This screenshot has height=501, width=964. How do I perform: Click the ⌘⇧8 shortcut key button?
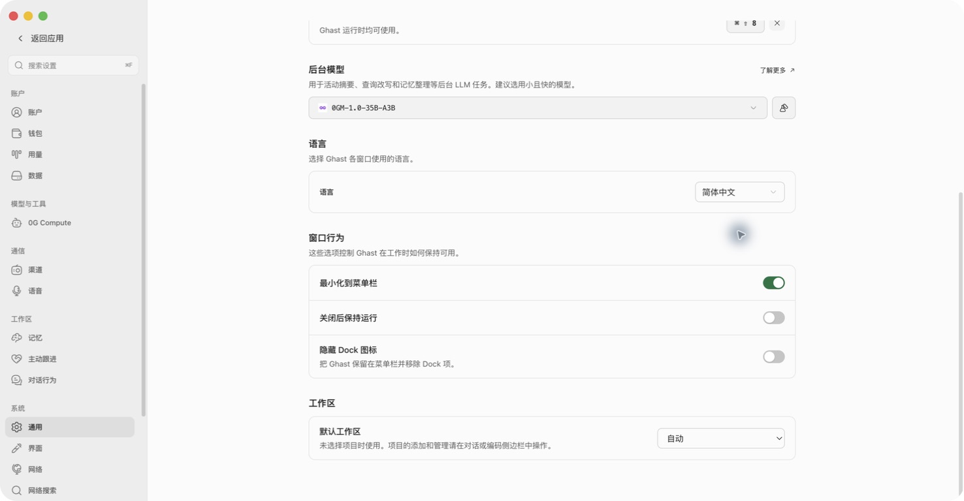click(745, 23)
